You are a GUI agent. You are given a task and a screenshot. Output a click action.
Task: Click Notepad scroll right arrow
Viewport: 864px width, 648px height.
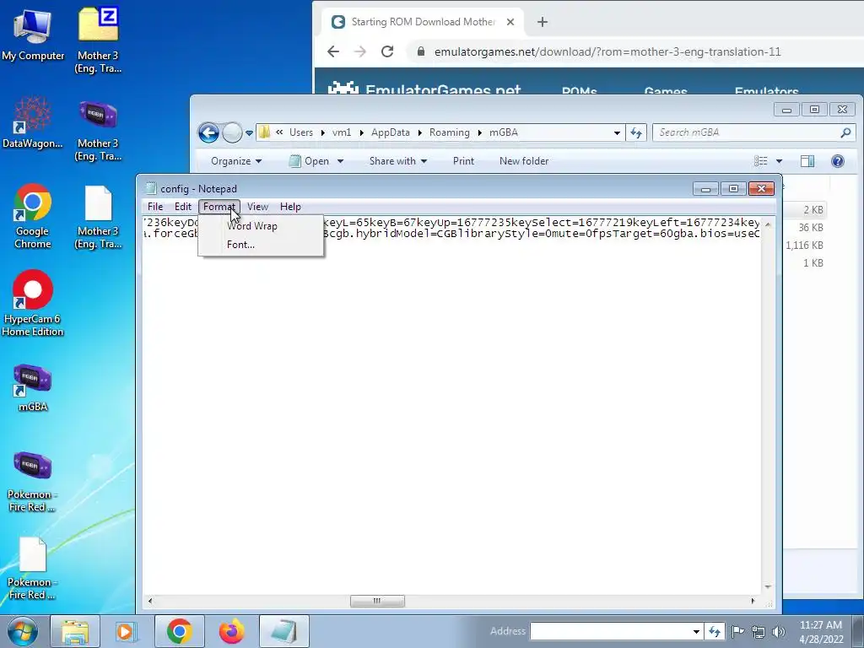[x=753, y=601]
